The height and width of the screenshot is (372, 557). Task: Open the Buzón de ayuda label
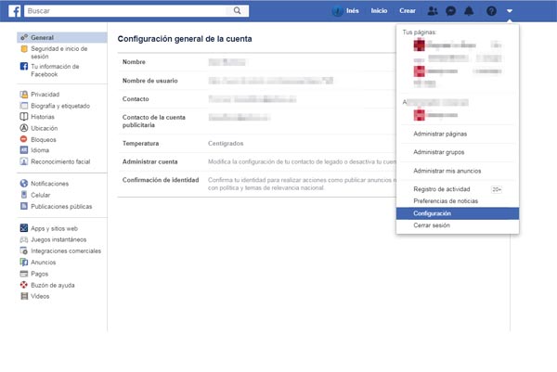coord(53,285)
